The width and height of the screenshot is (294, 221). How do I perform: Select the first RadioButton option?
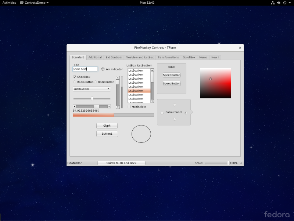tap(75, 82)
